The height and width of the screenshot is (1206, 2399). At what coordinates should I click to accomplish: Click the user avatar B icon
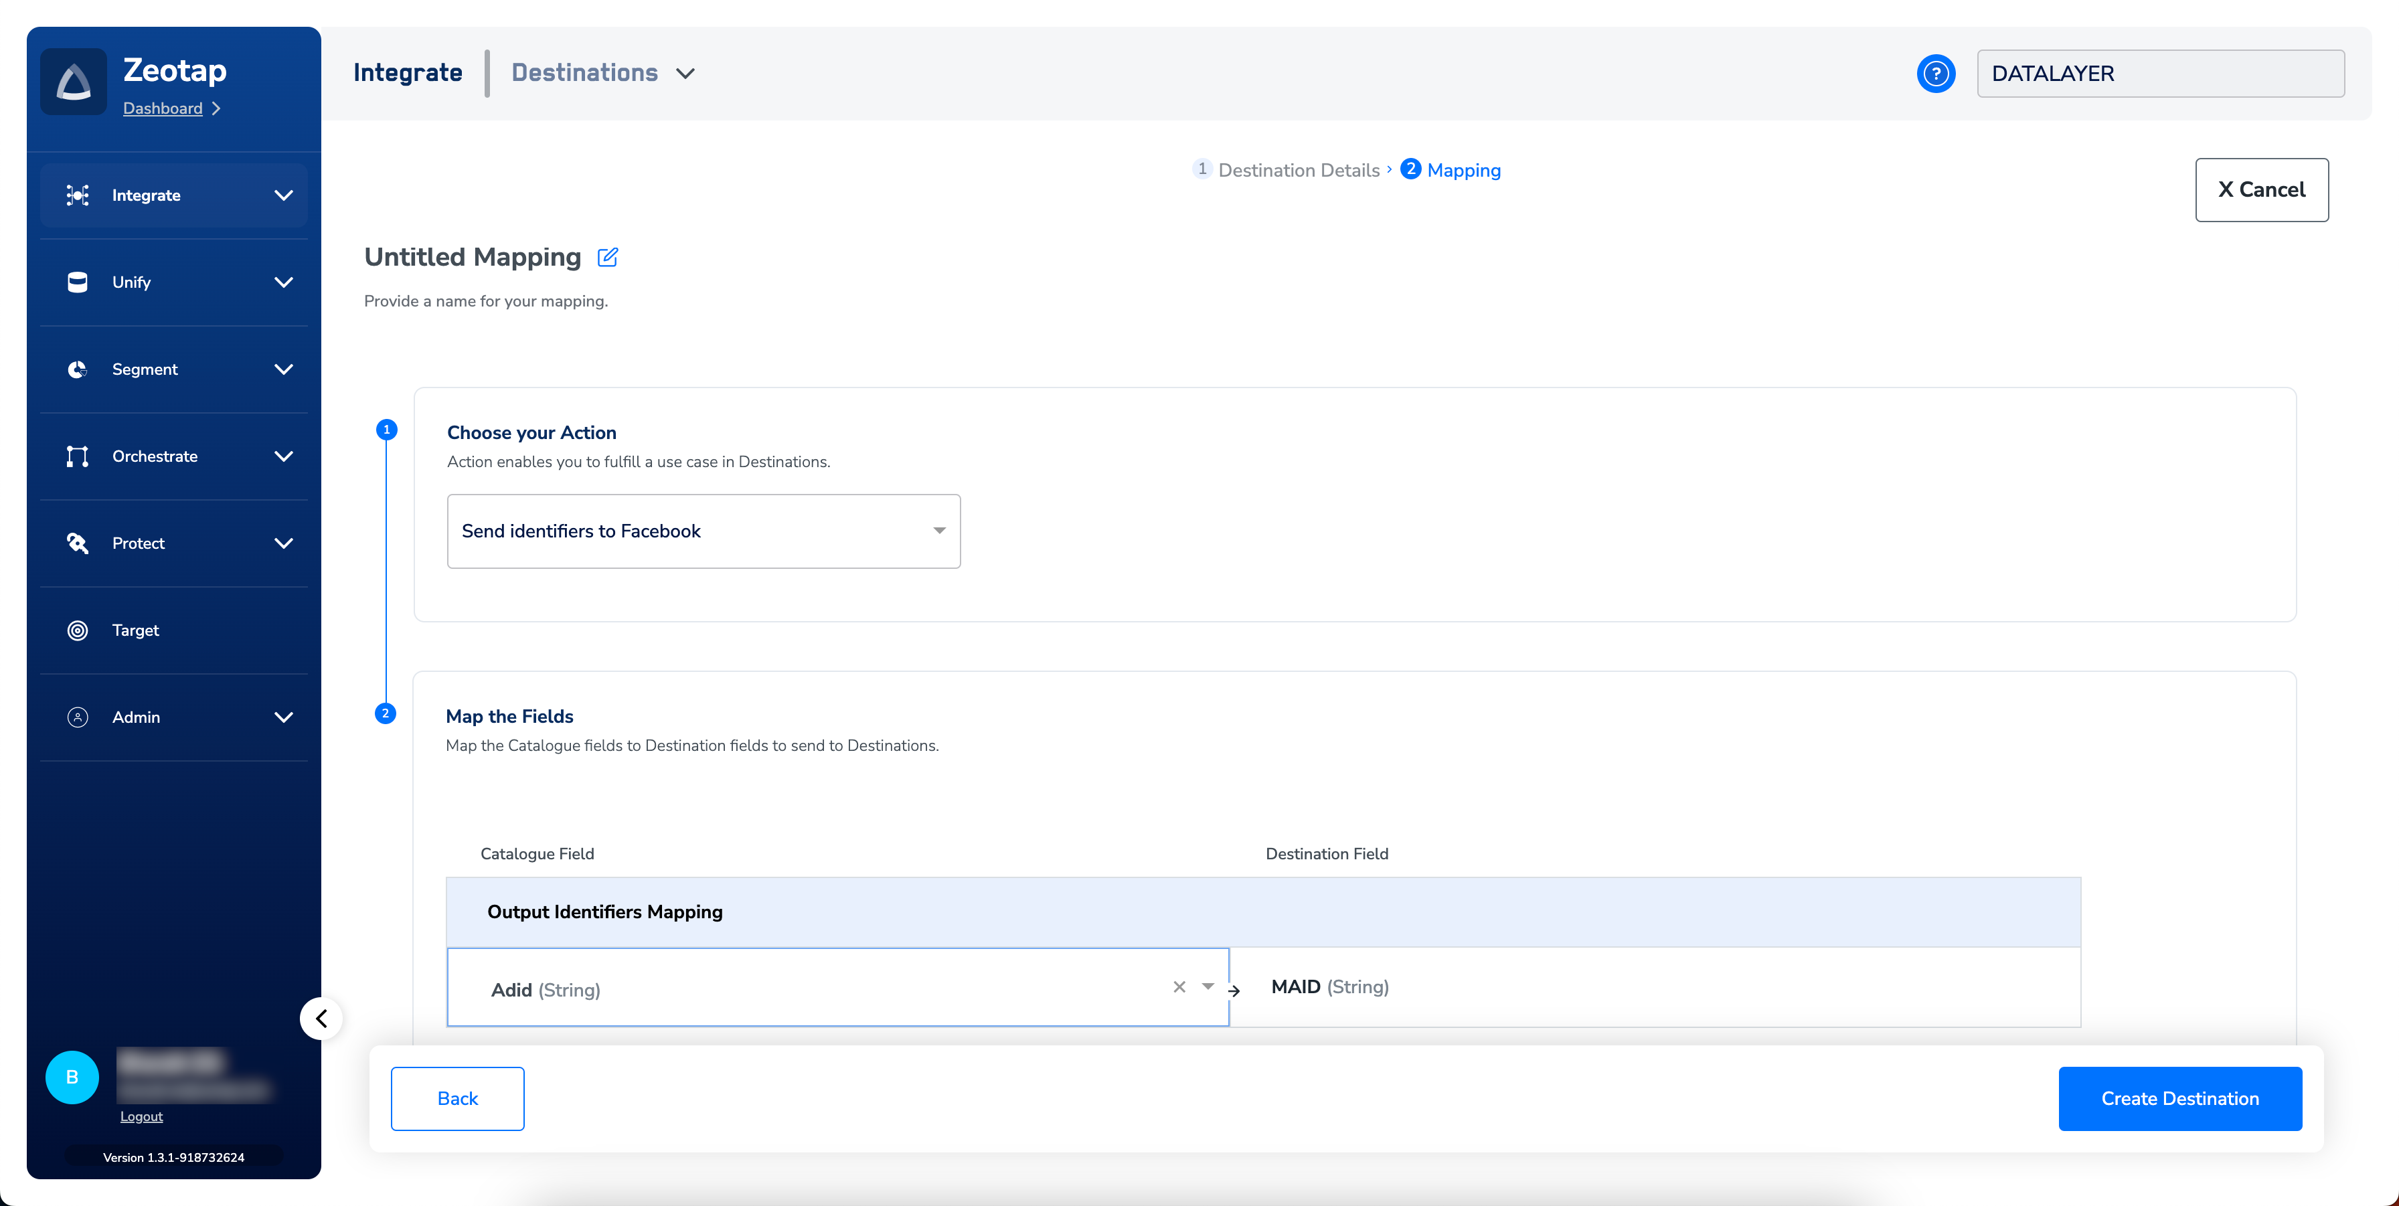(x=72, y=1078)
